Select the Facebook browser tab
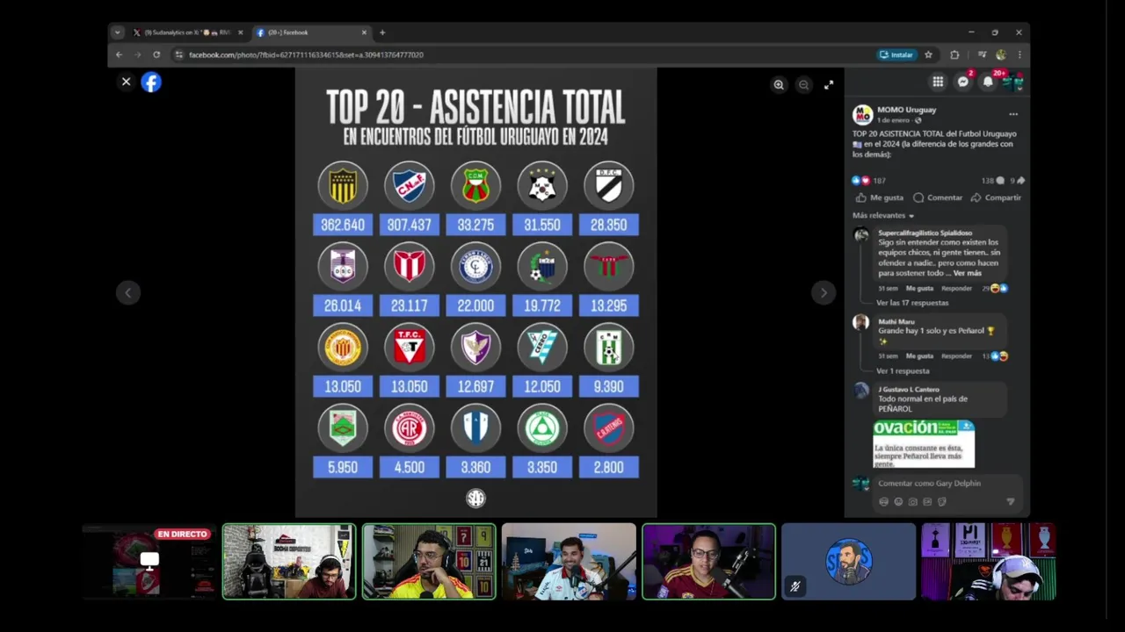The image size is (1125, 632). coord(310,32)
